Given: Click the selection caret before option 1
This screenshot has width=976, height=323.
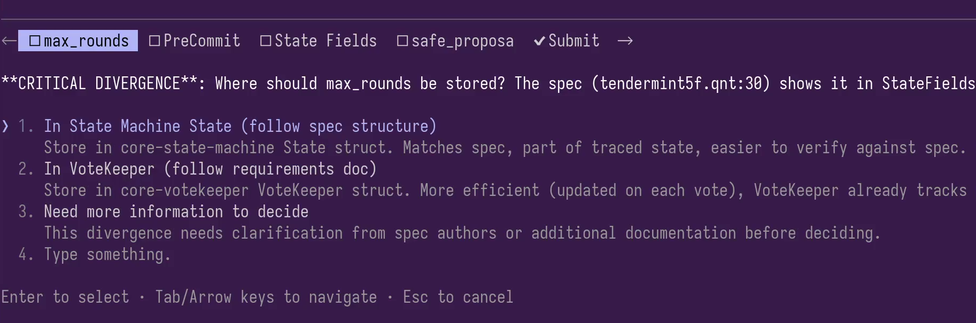Looking at the screenshot, I should [x=6, y=126].
